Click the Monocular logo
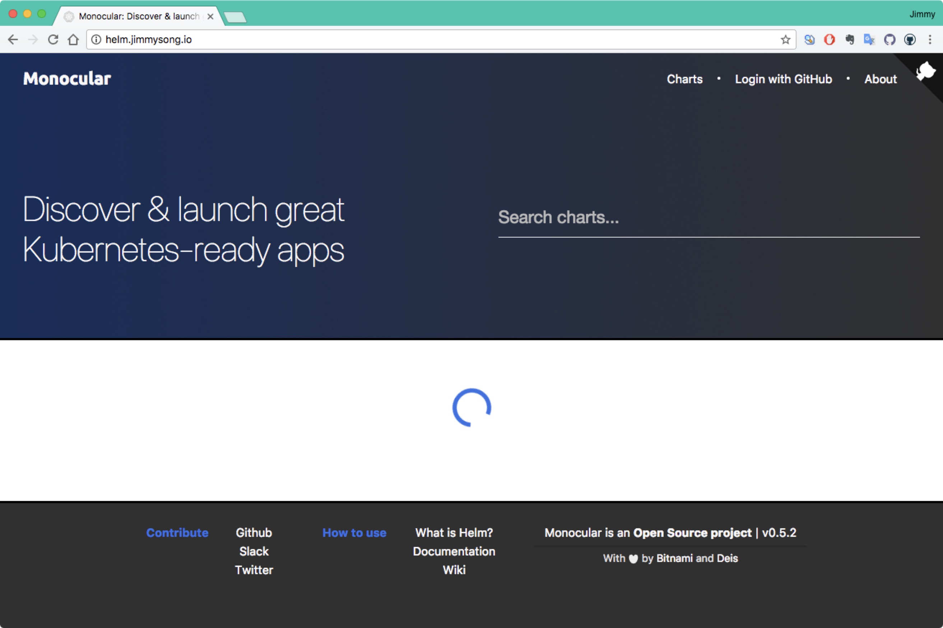Image resolution: width=943 pixels, height=628 pixels. tap(67, 79)
